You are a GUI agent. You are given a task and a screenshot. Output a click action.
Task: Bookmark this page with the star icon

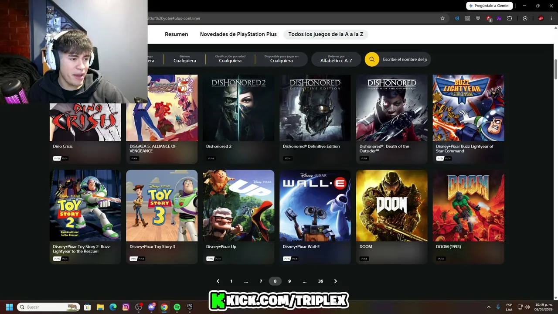[442, 18]
